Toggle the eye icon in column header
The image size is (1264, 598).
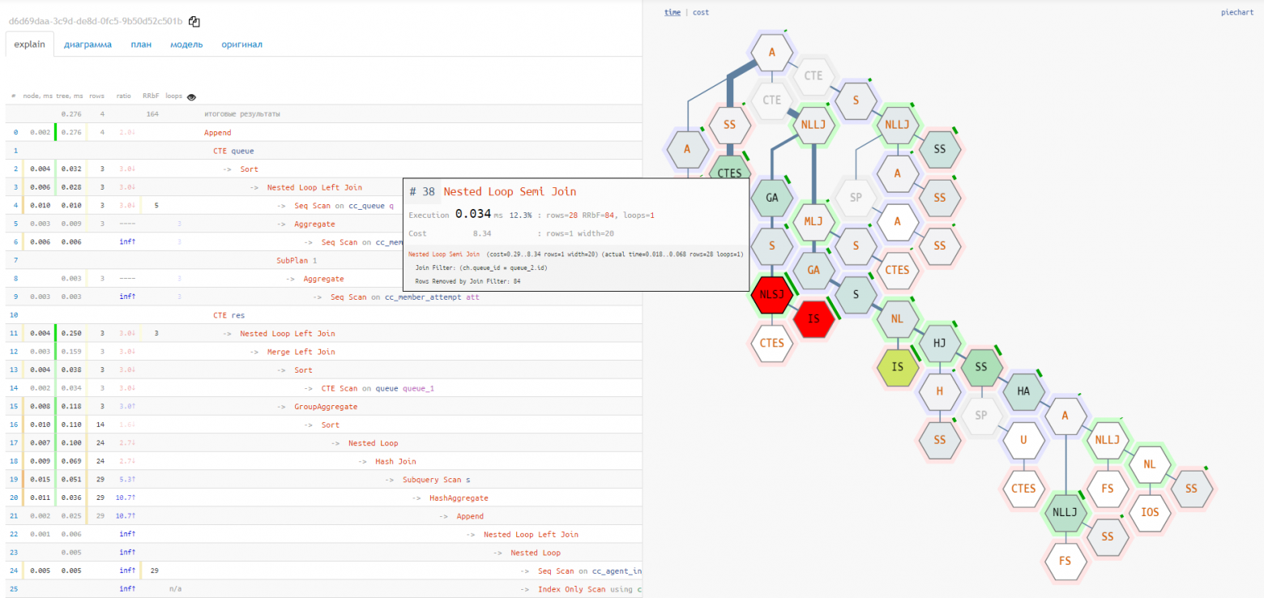(192, 96)
